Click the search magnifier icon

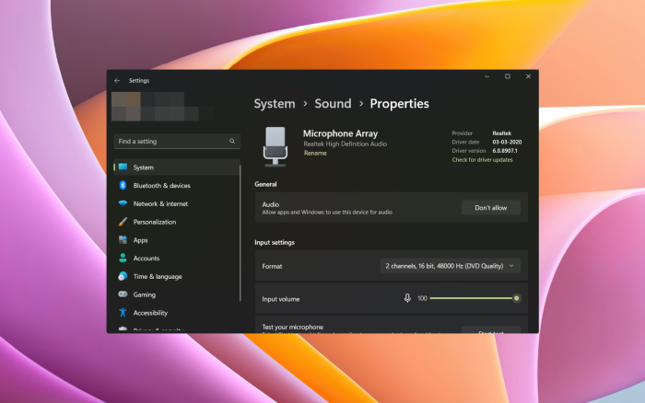[232, 142]
